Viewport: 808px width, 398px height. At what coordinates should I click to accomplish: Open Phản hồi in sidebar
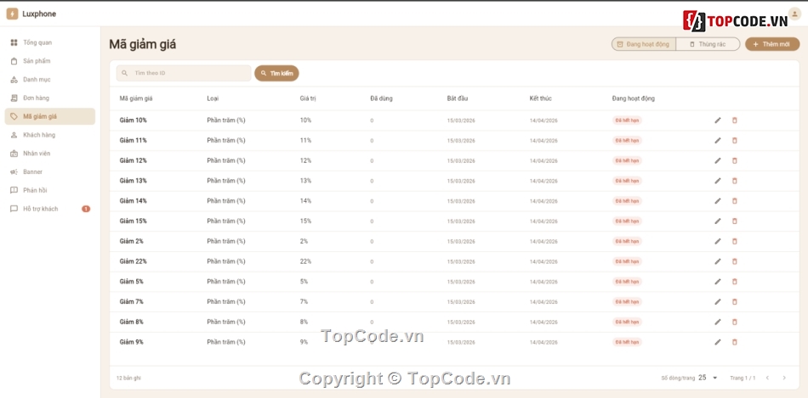coord(50,190)
